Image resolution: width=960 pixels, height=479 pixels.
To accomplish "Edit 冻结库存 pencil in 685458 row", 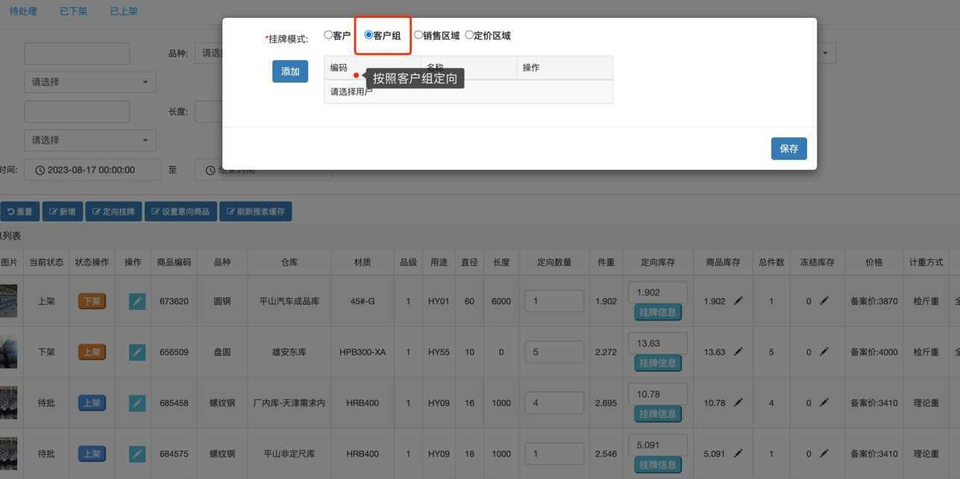I will click(824, 402).
